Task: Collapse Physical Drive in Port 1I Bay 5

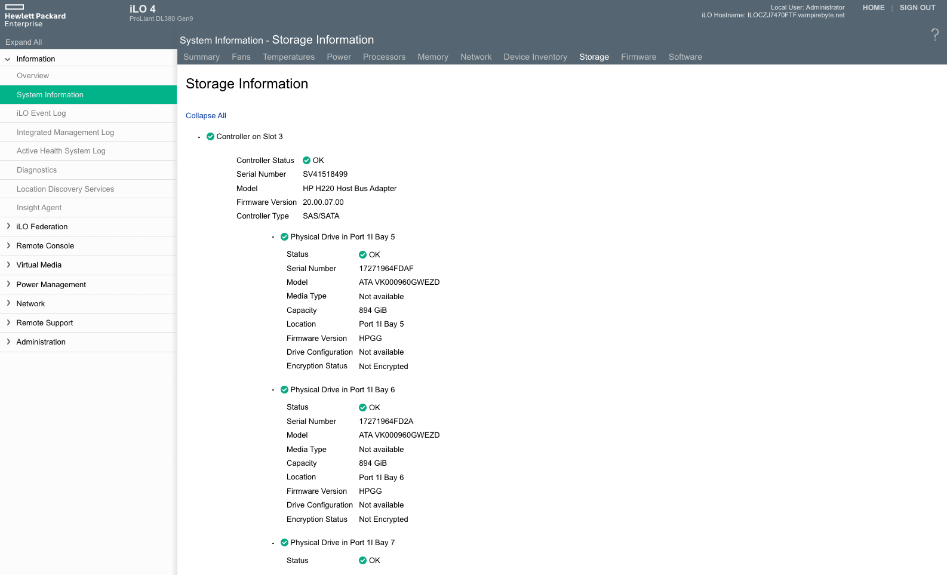Action: [273, 238]
